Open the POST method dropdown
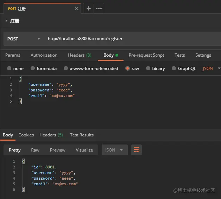This screenshot has width=221, height=199. point(24,39)
